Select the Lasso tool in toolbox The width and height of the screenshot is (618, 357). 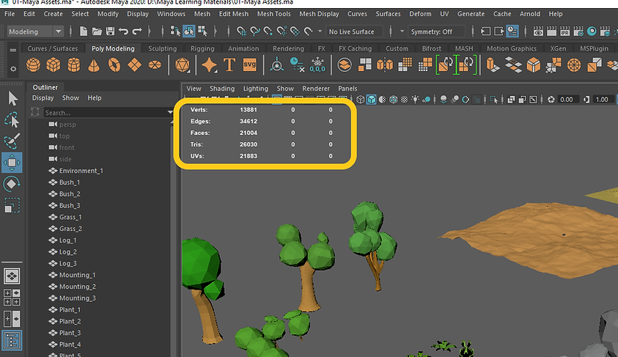click(x=12, y=120)
